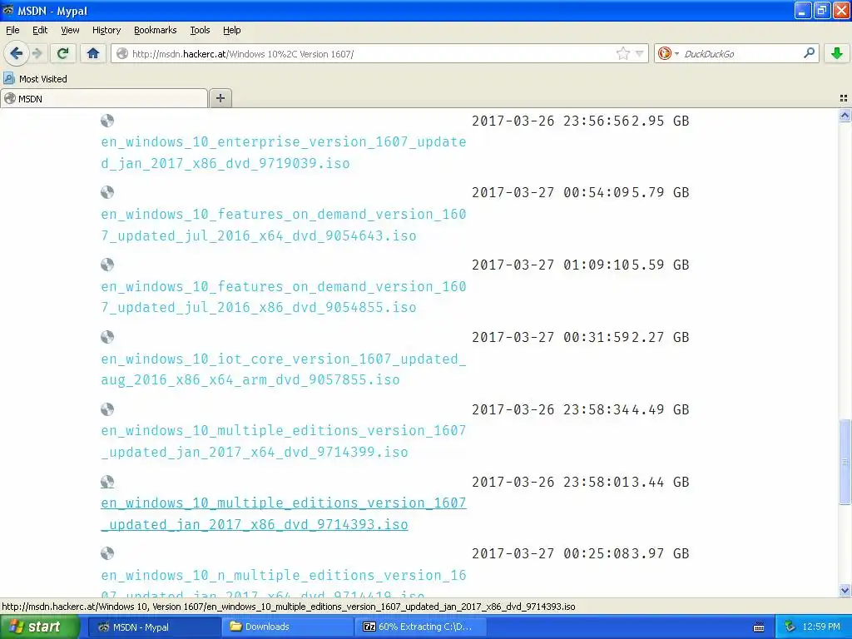Click the page scrollbar up arrow

point(845,115)
